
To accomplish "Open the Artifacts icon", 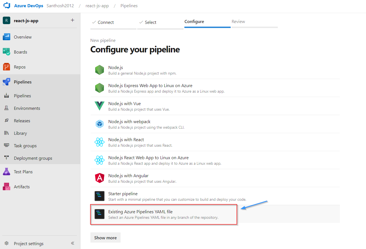I will pyautogui.click(x=6, y=187).
